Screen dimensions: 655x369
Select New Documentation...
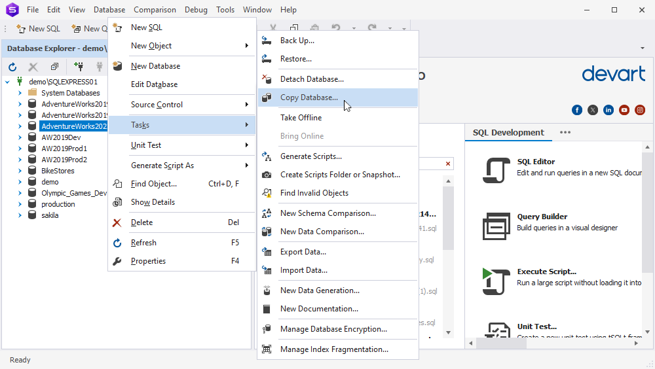(338, 309)
